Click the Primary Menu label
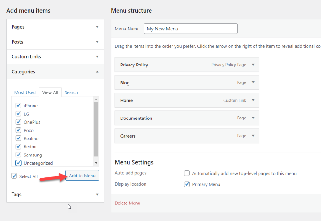 206,184
